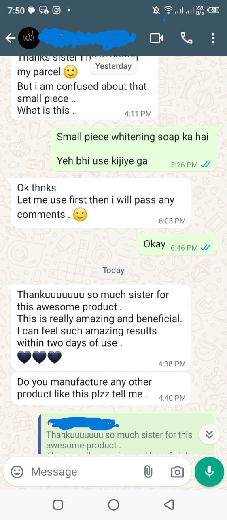
Task: Tap the Android recent apps square button
Action: tap(58, 505)
